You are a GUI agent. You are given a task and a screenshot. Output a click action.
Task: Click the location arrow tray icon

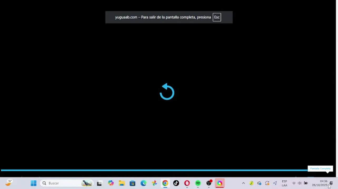(x=275, y=183)
